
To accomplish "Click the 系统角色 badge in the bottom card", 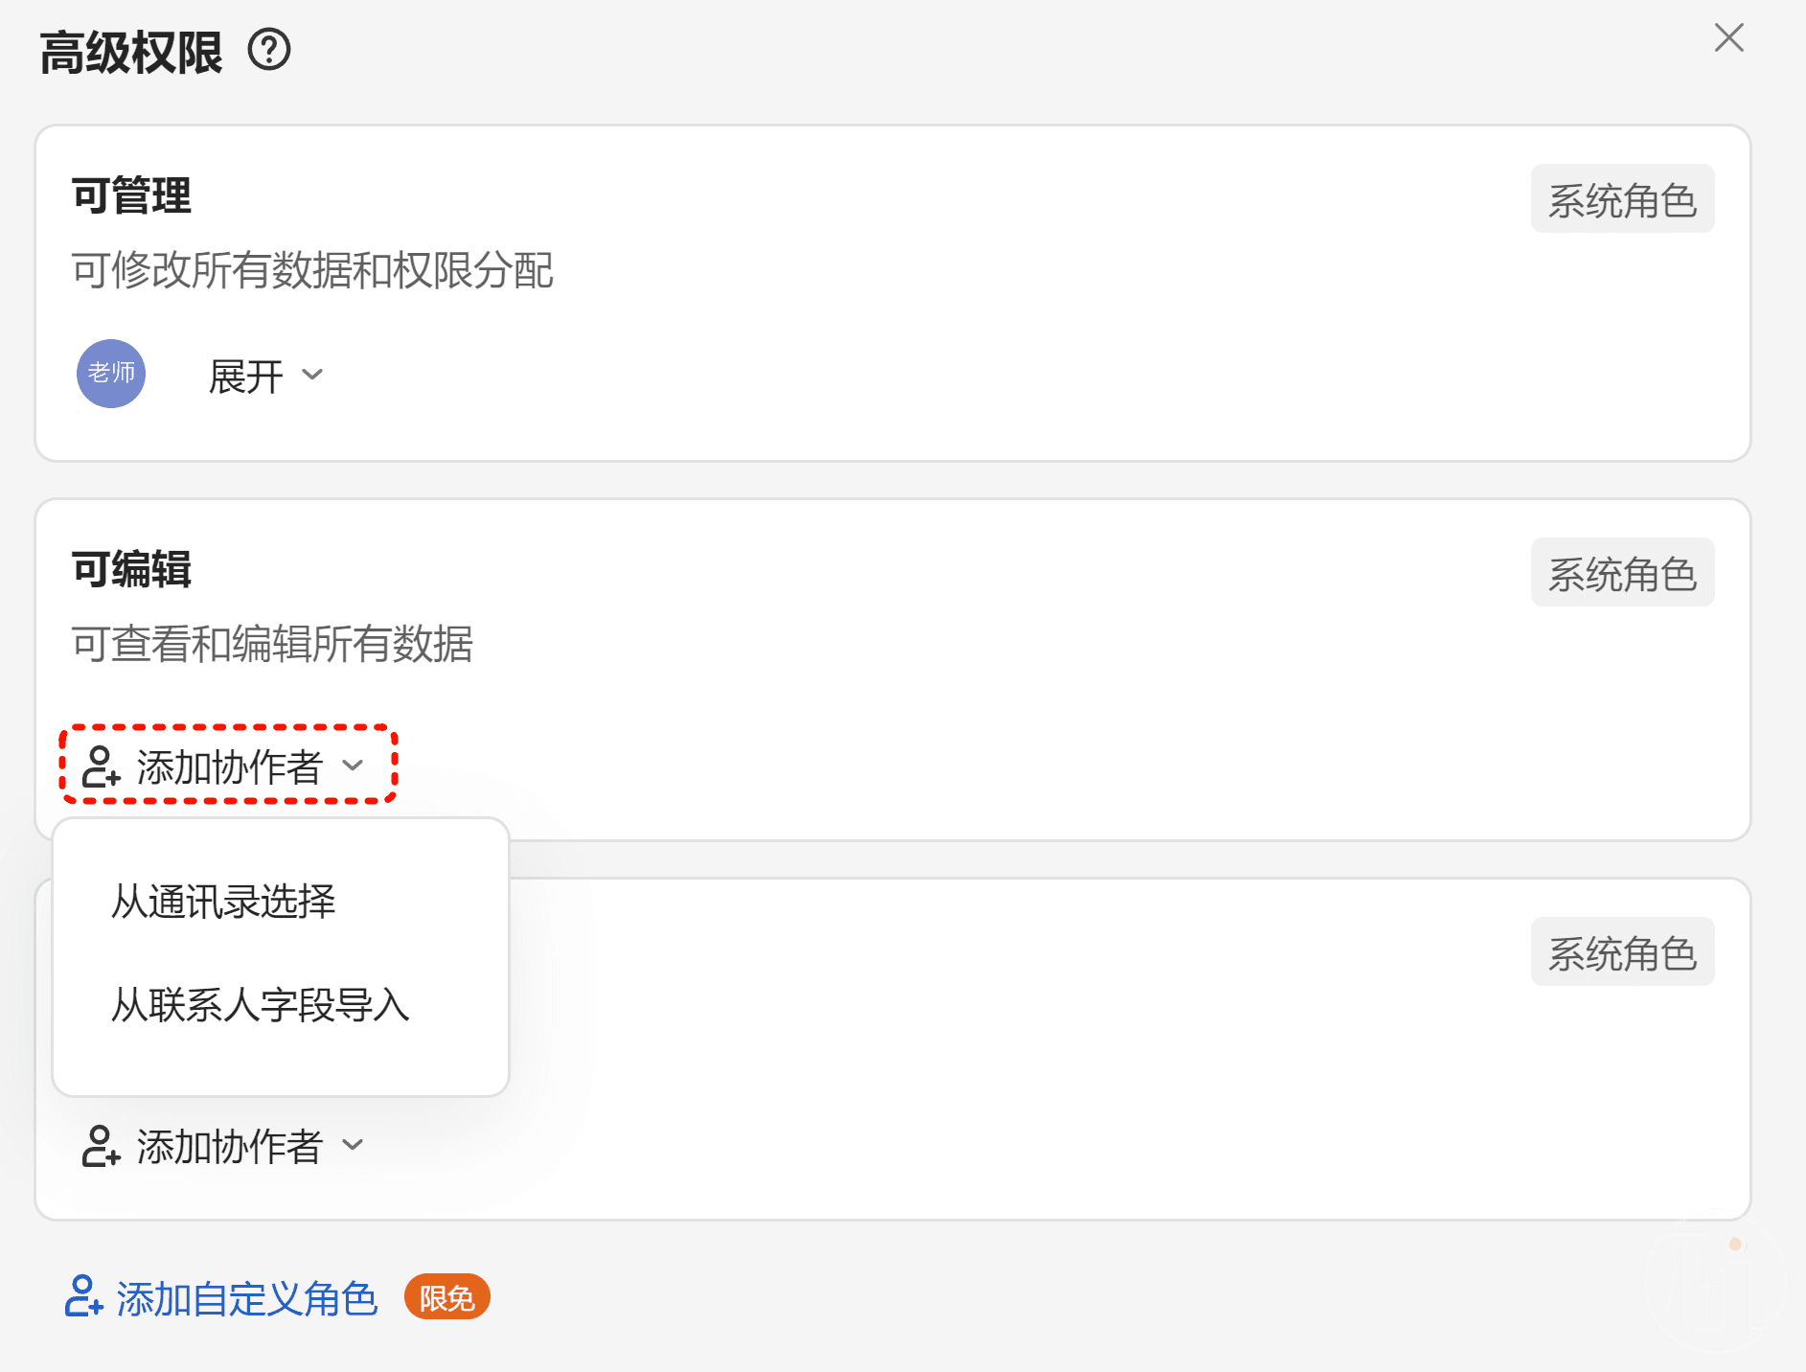I will point(1621,952).
